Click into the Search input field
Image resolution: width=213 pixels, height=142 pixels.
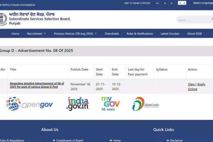(195, 20)
